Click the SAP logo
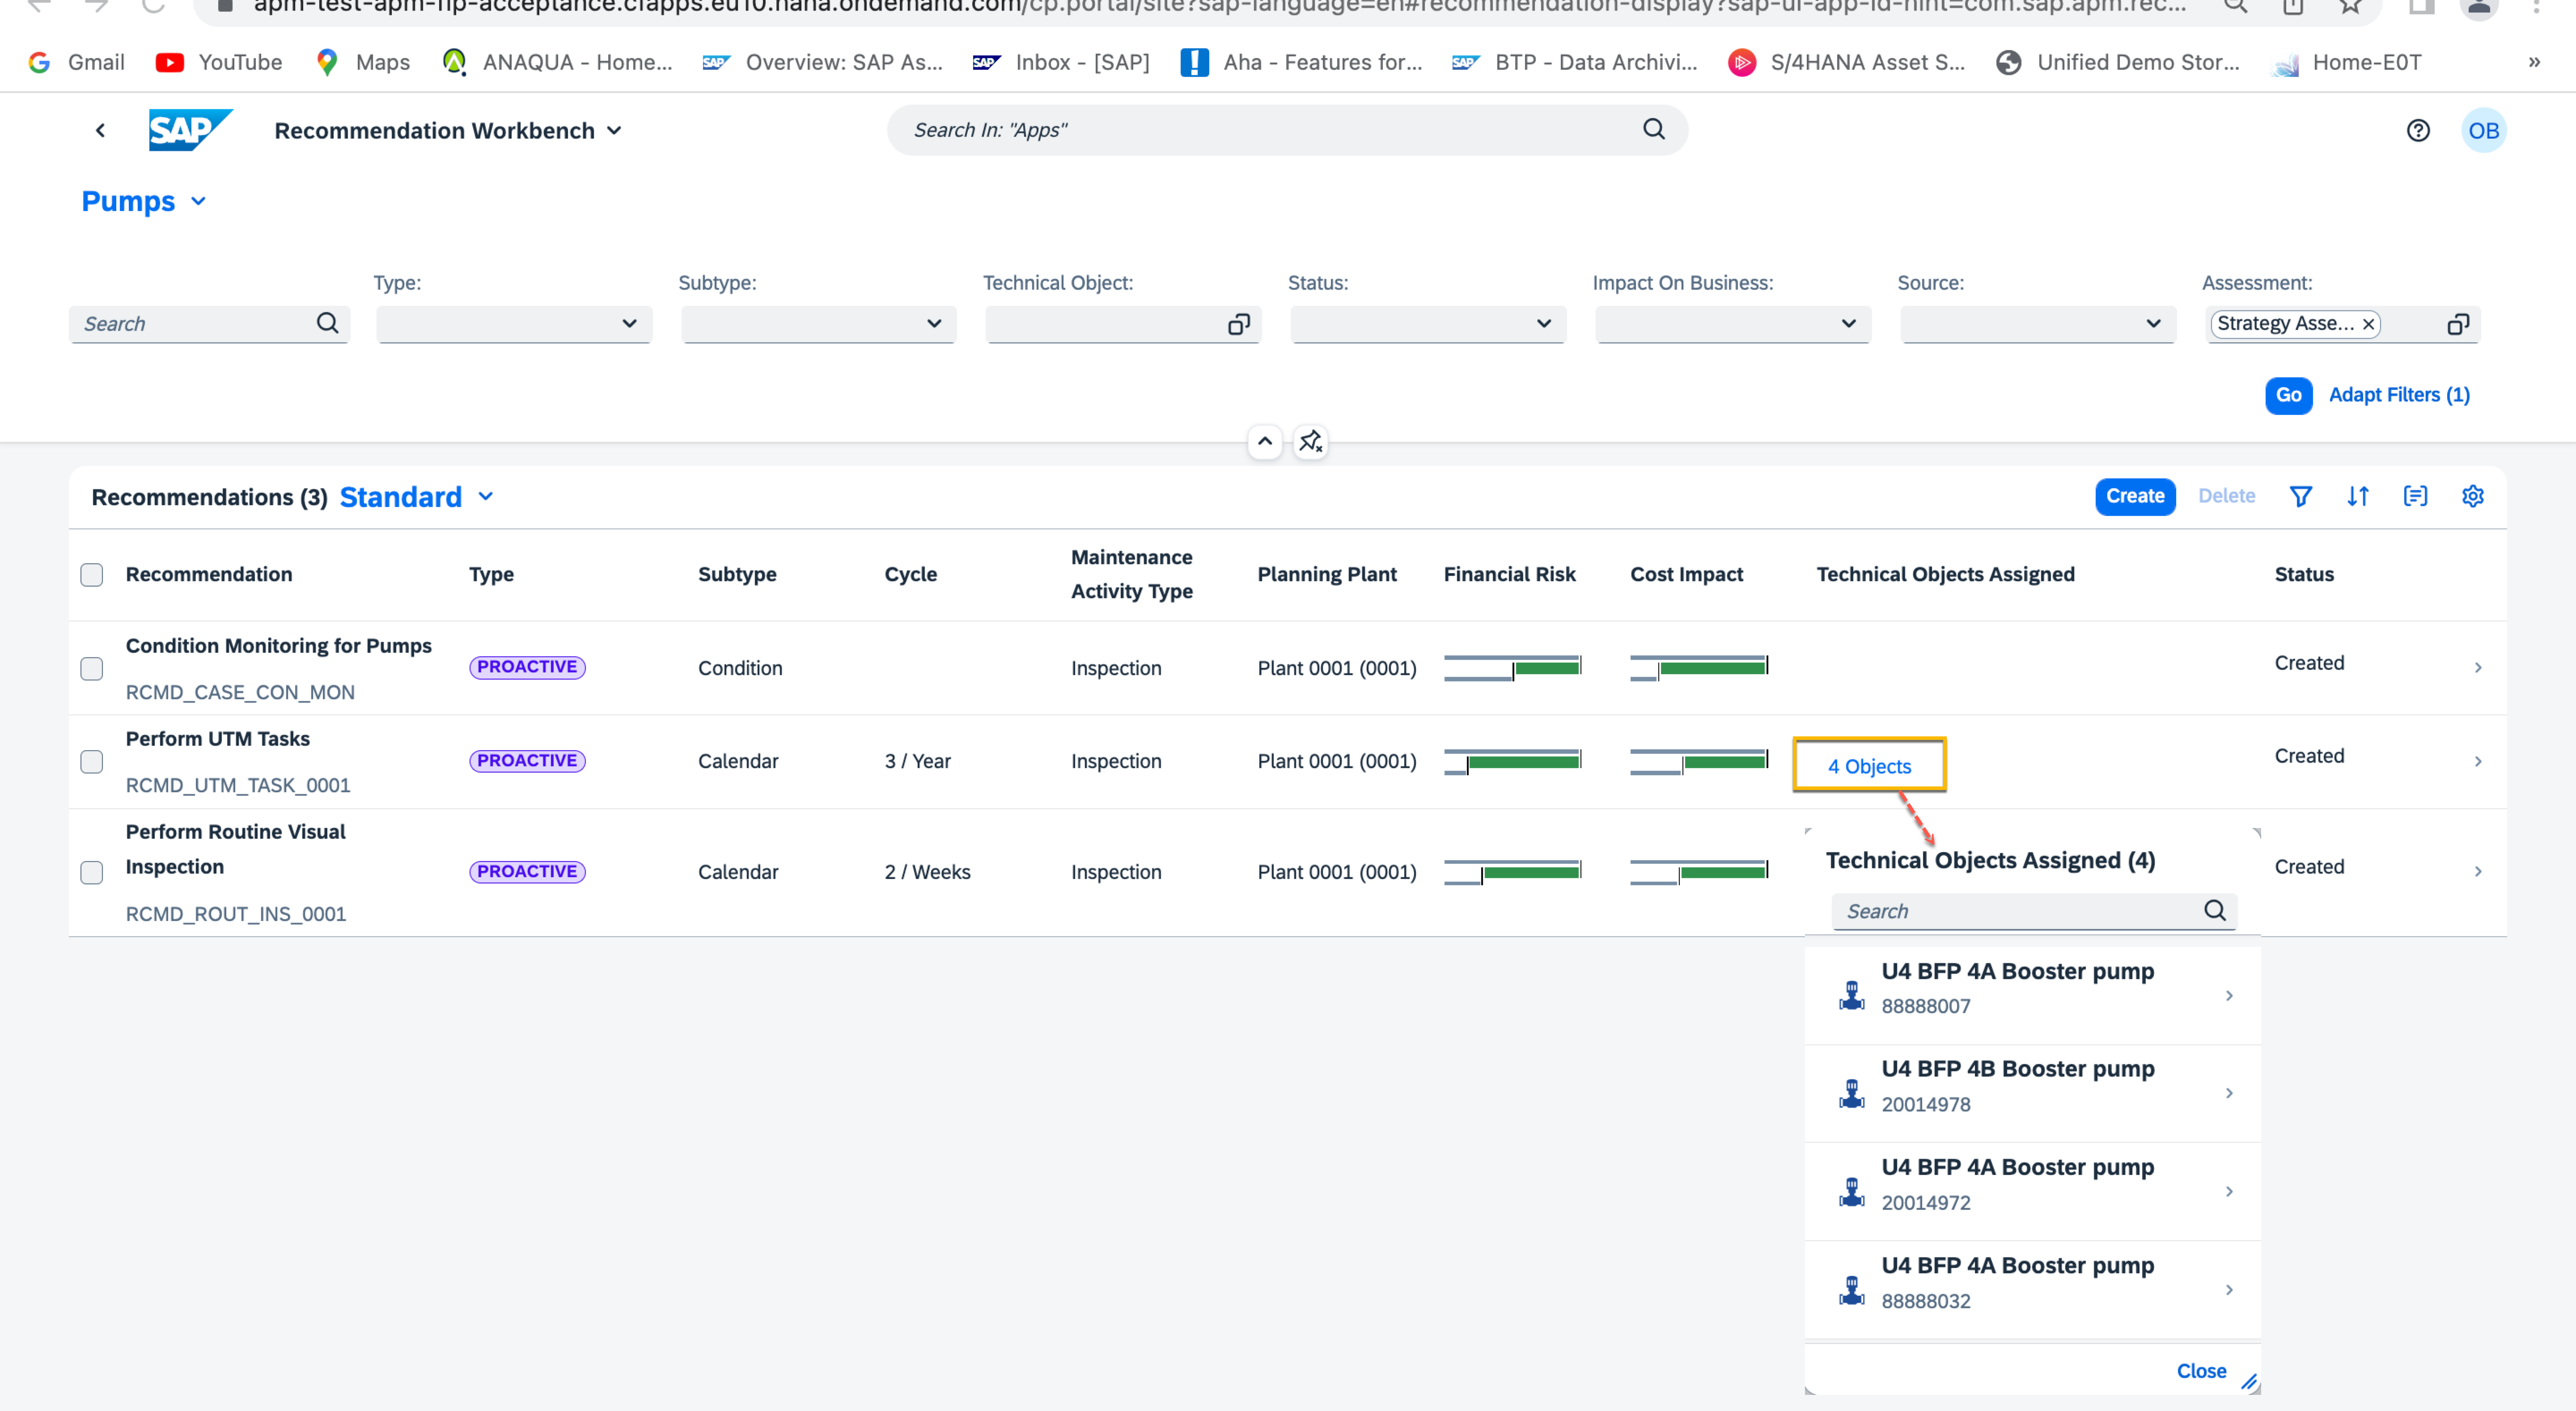Screen dimensions: 2576x1411 (190, 130)
